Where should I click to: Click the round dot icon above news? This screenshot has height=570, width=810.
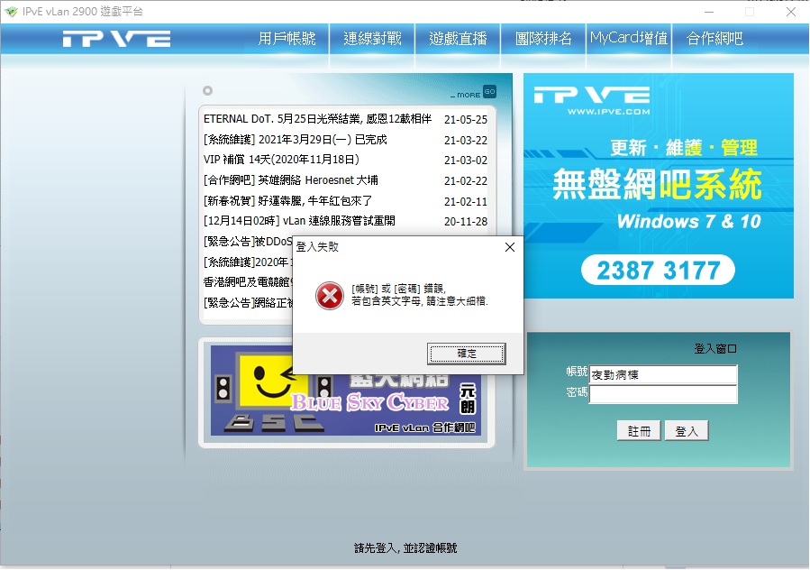(x=207, y=91)
